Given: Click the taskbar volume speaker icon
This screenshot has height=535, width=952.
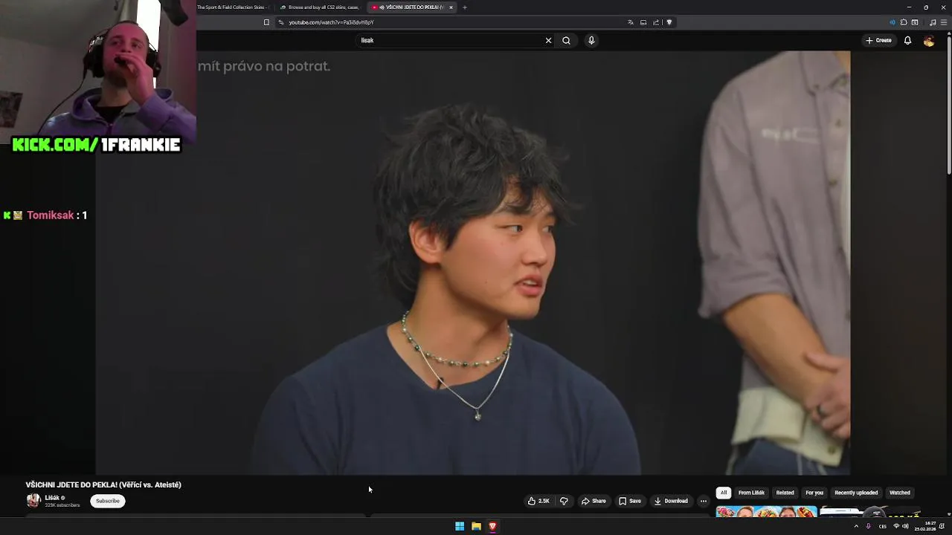Looking at the screenshot, I should [905, 526].
